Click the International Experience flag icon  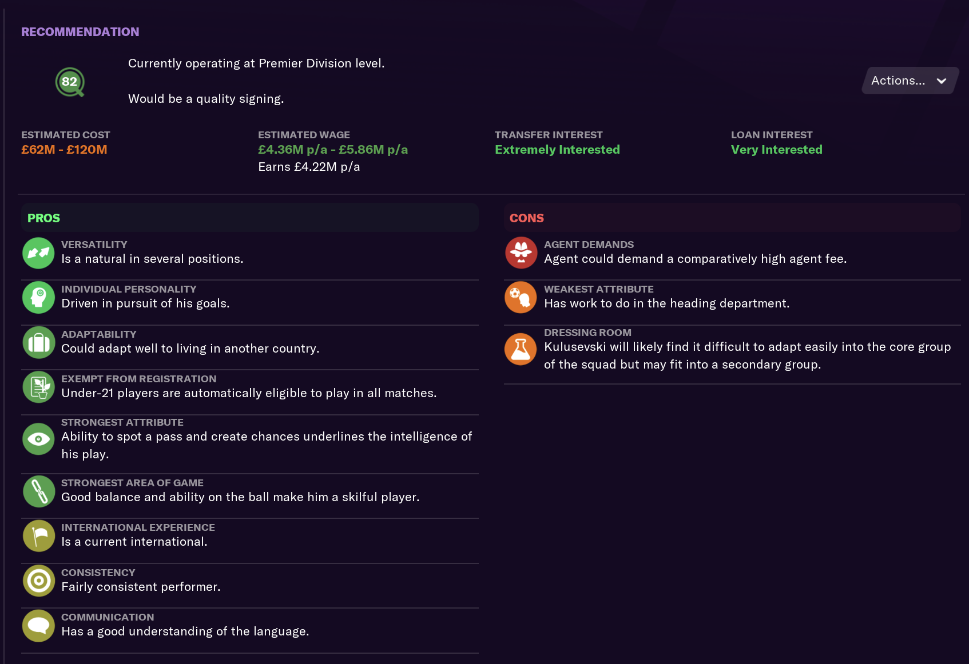[38, 536]
